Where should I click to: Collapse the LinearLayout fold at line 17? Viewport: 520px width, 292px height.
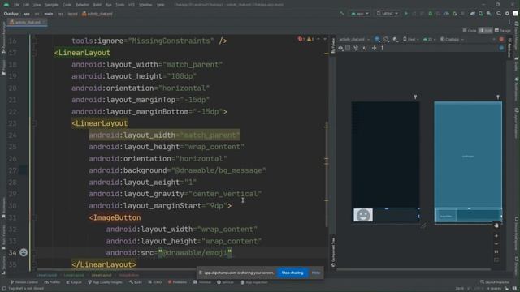pos(34,53)
